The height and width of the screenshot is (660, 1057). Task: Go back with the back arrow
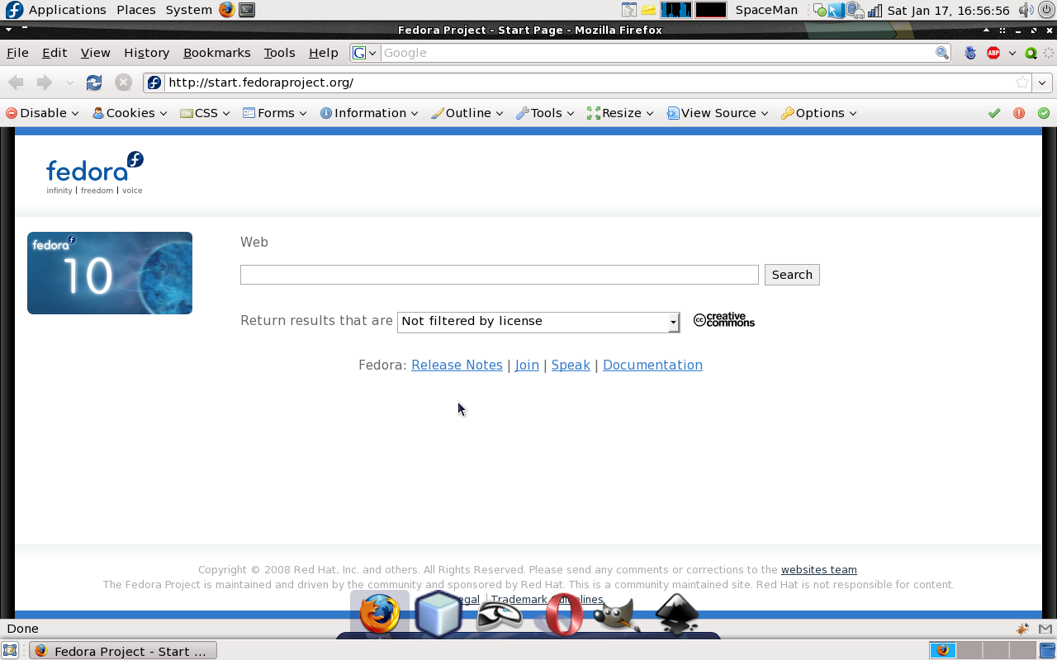point(16,82)
